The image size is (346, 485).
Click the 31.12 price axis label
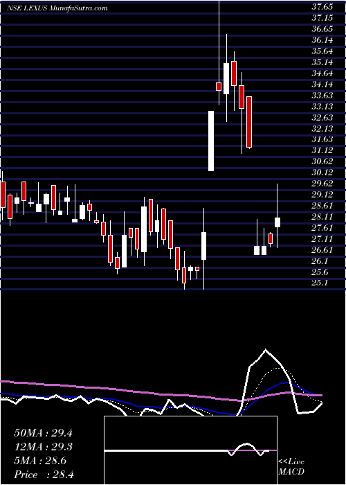click(x=322, y=150)
